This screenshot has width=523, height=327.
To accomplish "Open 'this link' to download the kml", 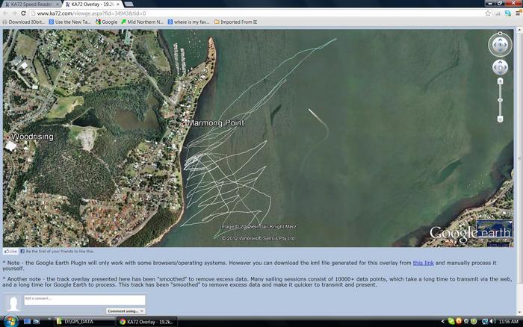I will tap(423, 263).
